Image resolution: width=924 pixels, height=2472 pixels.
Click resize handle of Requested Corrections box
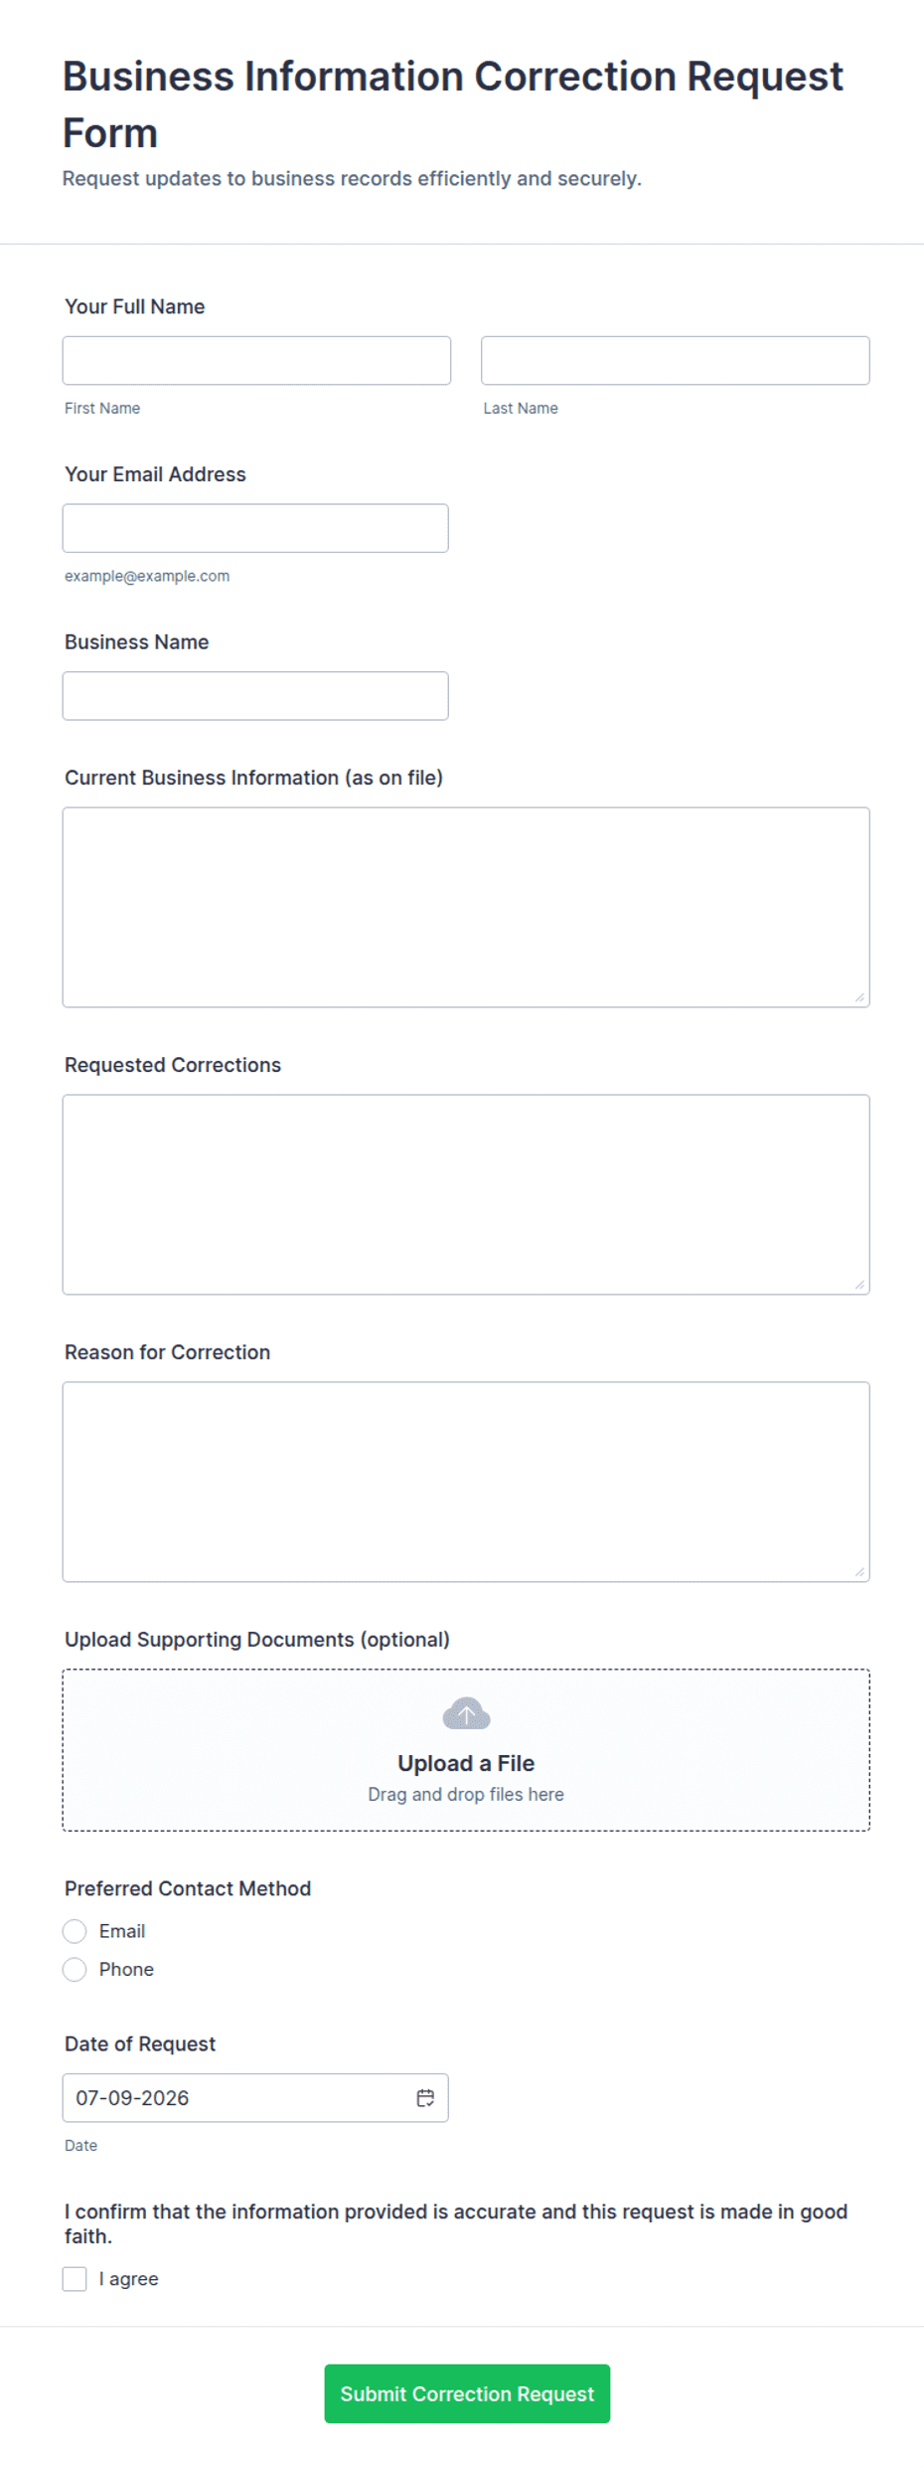point(859,1285)
